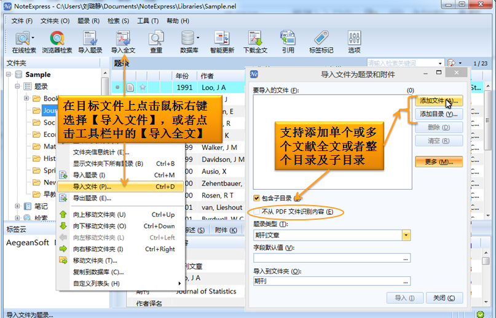The height and width of the screenshot is (318, 496).
Task: Click the 添加目录 (Y) button
Action: pos(439,114)
